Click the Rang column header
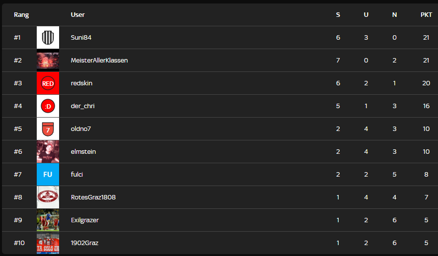Viewport: 438px width, 256px height. coord(21,15)
